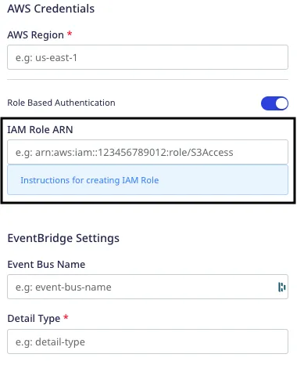Click the AWS Region input field
The height and width of the screenshot is (365, 304).
pyautogui.click(x=148, y=57)
